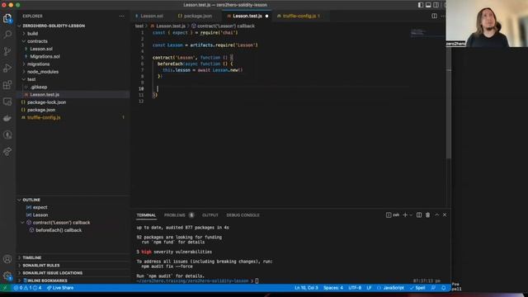Expand SONARLINT RULES section

coord(40,266)
